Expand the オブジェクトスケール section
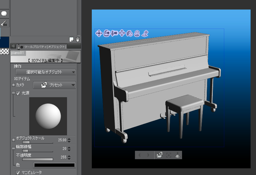Viewport: 256px width, 175px height. pyautogui.click(x=13, y=140)
